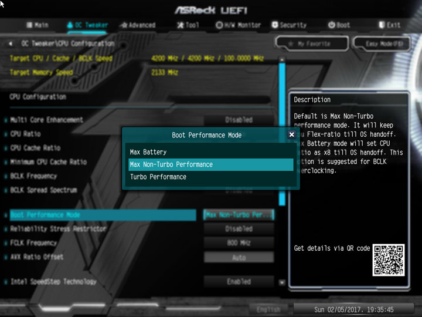Go to the Tool tab
This screenshot has width=422, height=317.
pos(188,25)
